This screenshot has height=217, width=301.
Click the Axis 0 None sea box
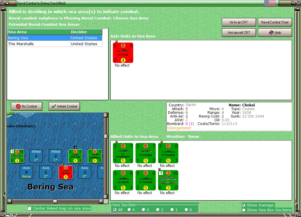26,172
